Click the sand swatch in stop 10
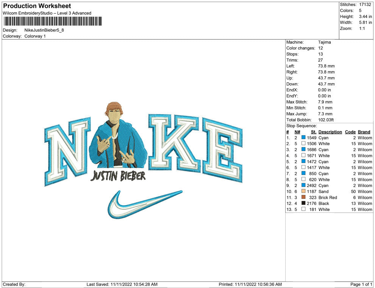 click(x=303, y=191)
